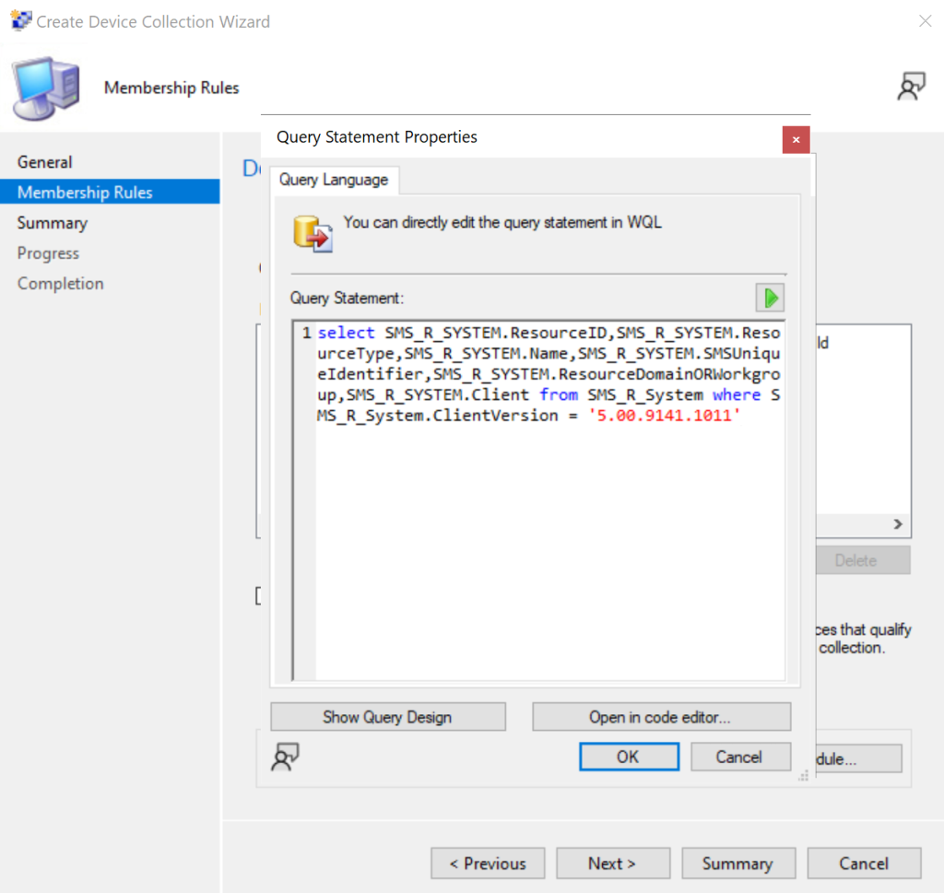Click Open in code editor button
Screen dimensions: 944x893
point(661,717)
